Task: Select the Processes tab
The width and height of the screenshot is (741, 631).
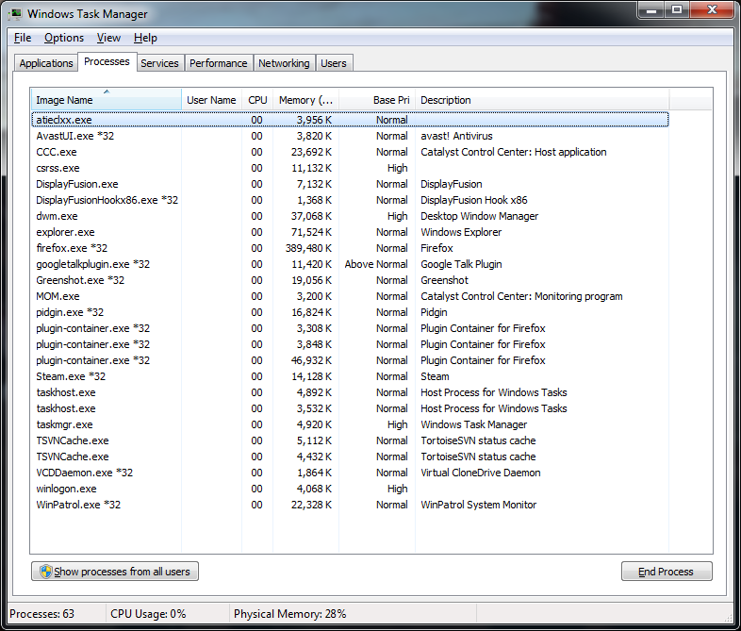Action: (107, 61)
